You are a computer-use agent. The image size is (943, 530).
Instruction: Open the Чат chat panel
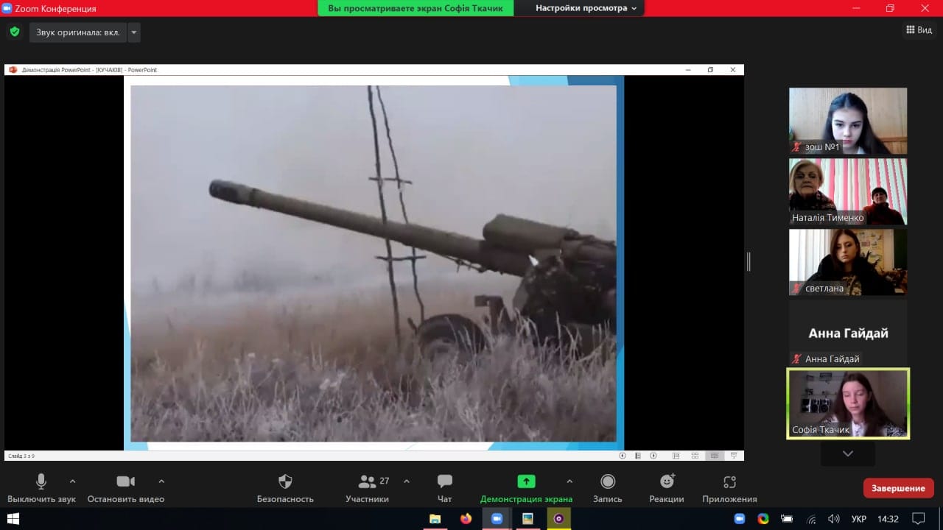pyautogui.click(x=444, y=482)
